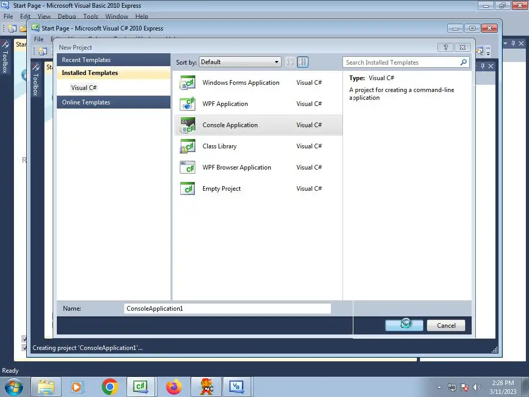The width and height of the screenshot is (529, 397).
Task: Expand the Recent Templates section
Action: click(113, 60)
